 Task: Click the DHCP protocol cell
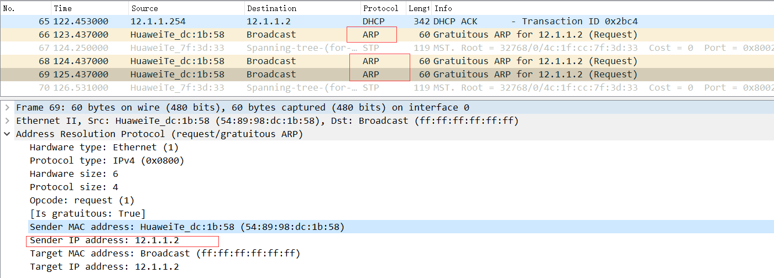click(x=374, y=22)
